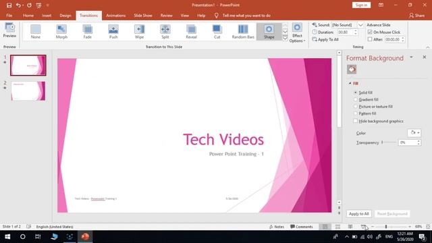Collapse the ribbon
This screenshot has height=243, width=432.
pos(427,47)
